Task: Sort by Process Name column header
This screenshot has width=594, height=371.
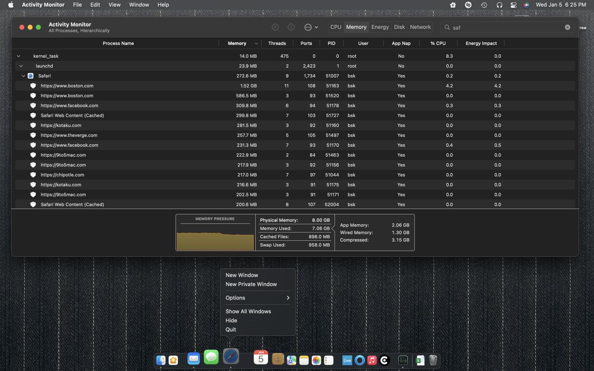Action: point(118,43)
